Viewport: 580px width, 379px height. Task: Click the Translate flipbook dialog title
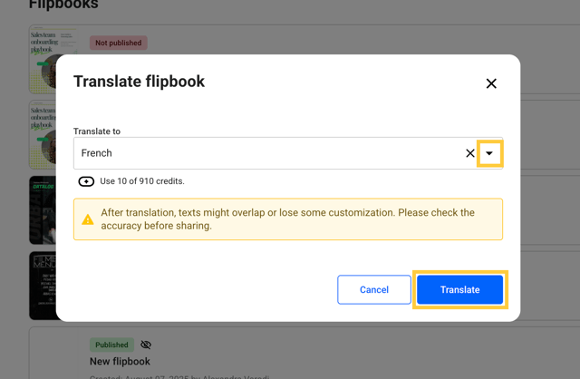[139, 82]
